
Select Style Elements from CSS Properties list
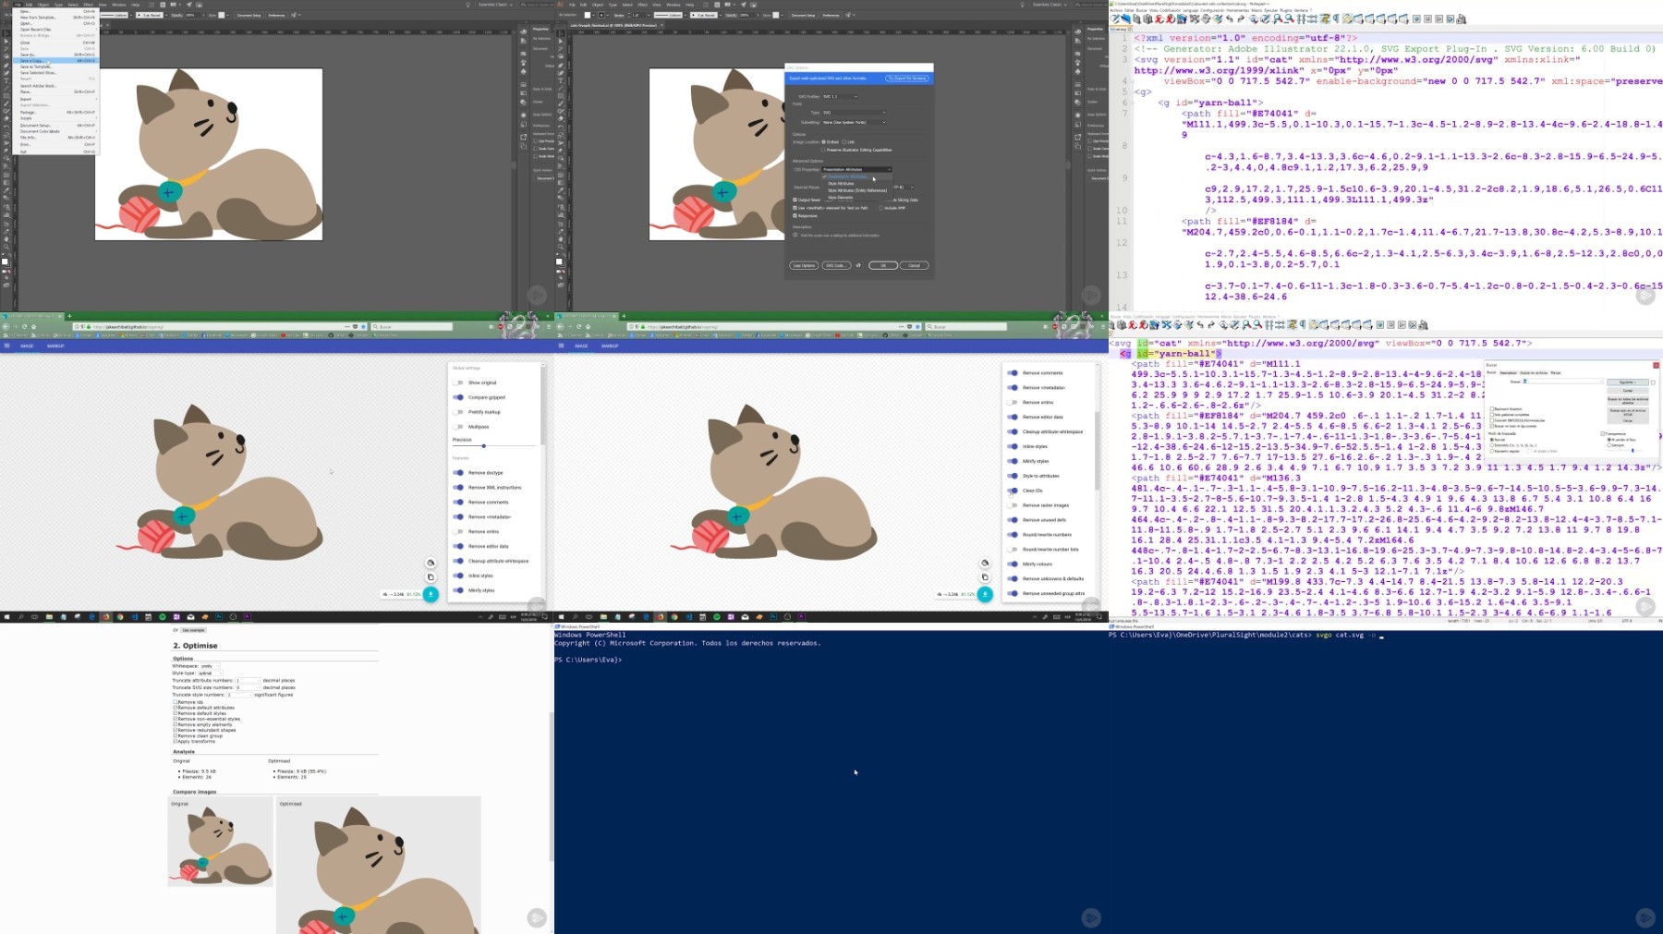pyautogui.click(x=841, y=197)
